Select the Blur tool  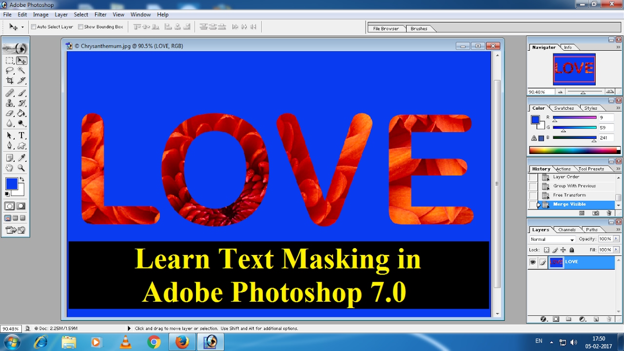point(10,123)
